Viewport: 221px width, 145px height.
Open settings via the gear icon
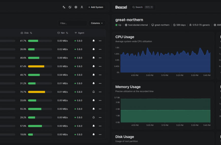[76, 7]
